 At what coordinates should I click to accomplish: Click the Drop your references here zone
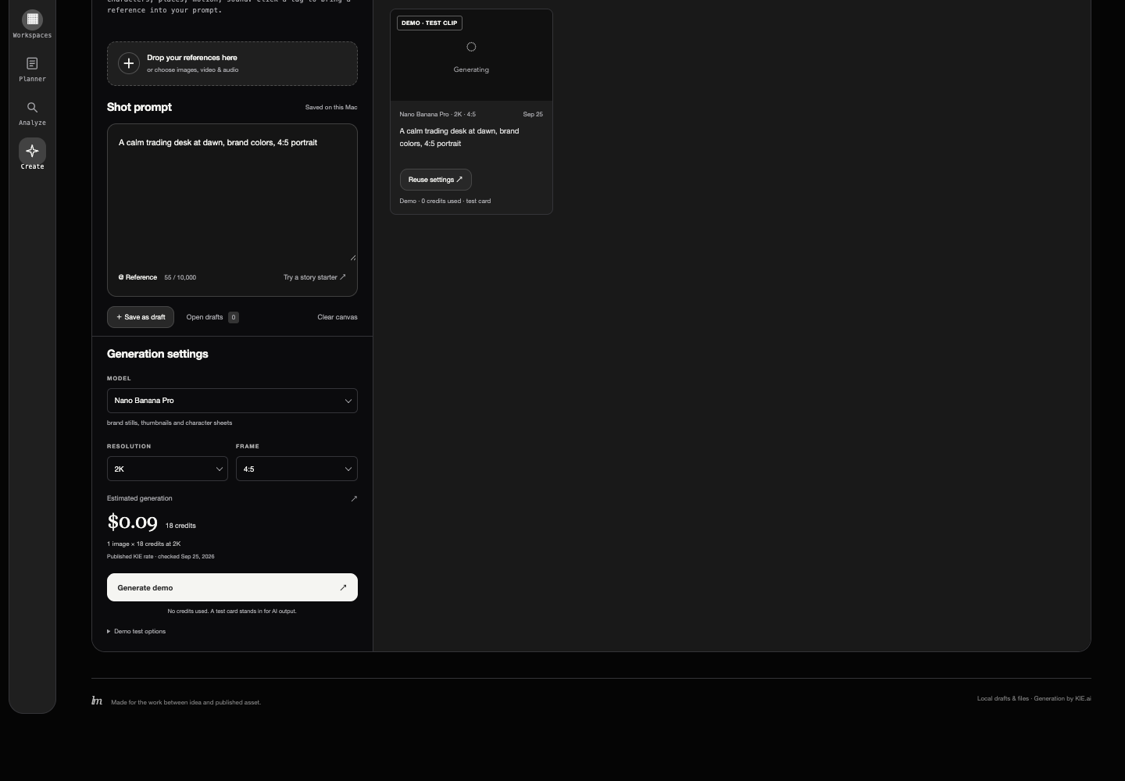click(232, 63)
